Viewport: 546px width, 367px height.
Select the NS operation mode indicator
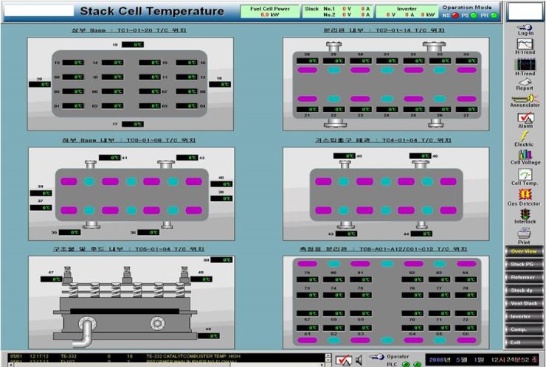(x=455, y=15)
